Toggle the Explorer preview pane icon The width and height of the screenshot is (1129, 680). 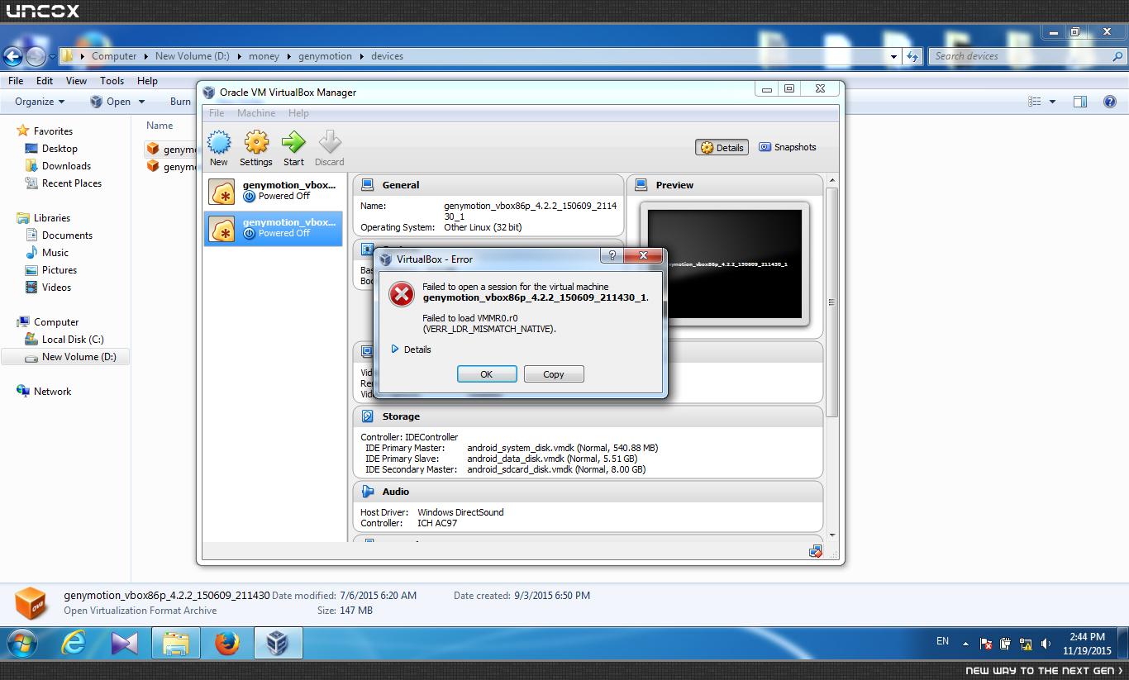point(1080,102)
